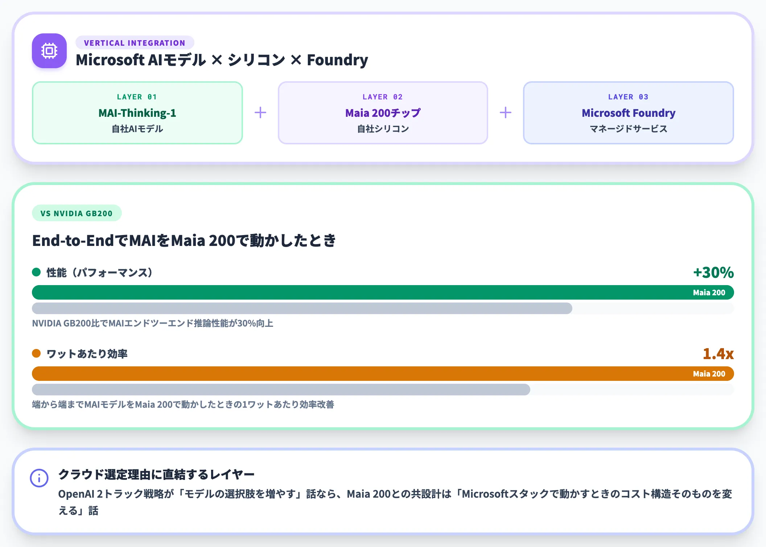This screenshot has width=766, height=547.
Task: Click the caption 端から端までMAIモデルをMaia 200で動かしたときの1ワットあたり効率改善
Action: click(183, 404)
